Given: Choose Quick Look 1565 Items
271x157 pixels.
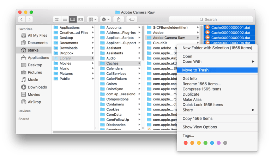Looking at the screenshot, I should 217,105.
